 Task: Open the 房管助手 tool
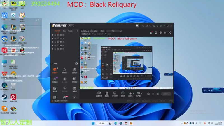65,71
